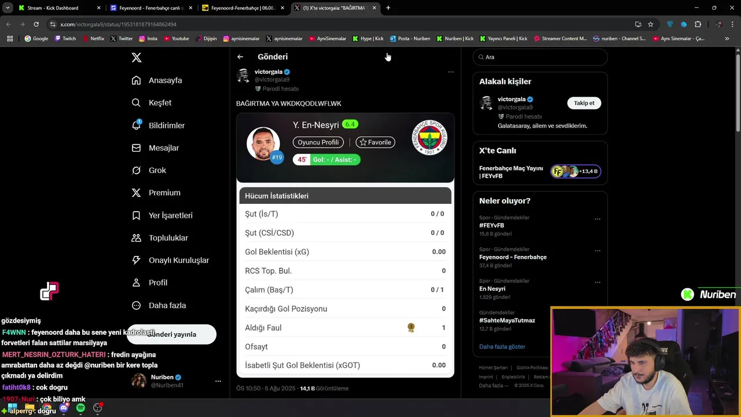Expand Daha fazla menu
Image resolution: width=741 pixels, height=417 pixels.
(159, 305)
